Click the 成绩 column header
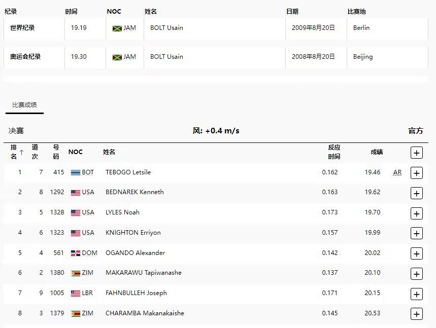 point(377,152)
